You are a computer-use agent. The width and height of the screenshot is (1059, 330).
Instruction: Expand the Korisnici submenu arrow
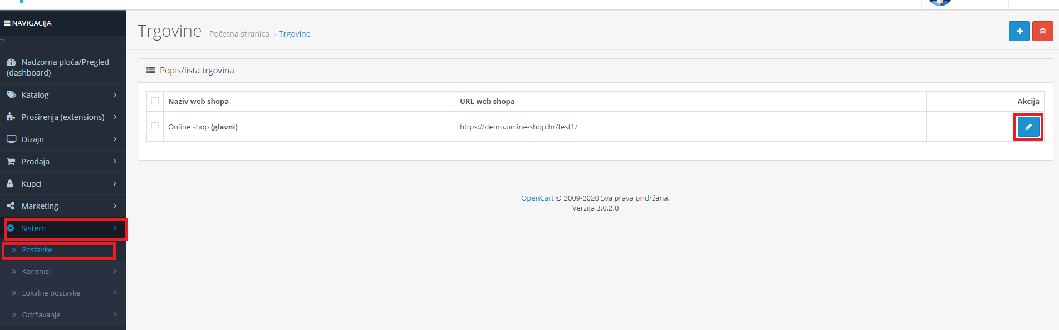115,271
